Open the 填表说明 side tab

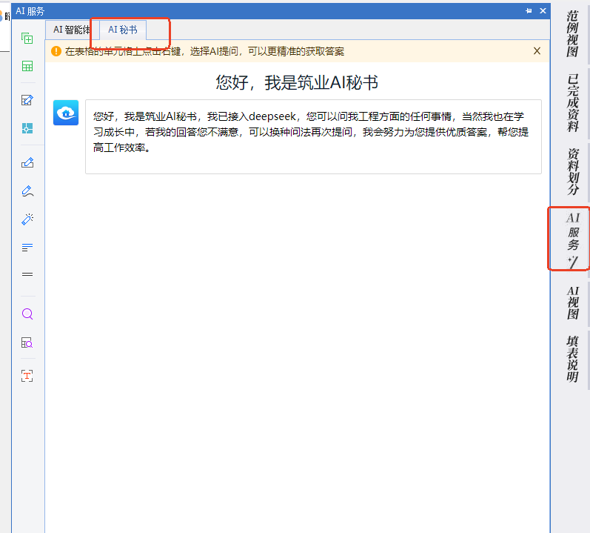point(572,360)
